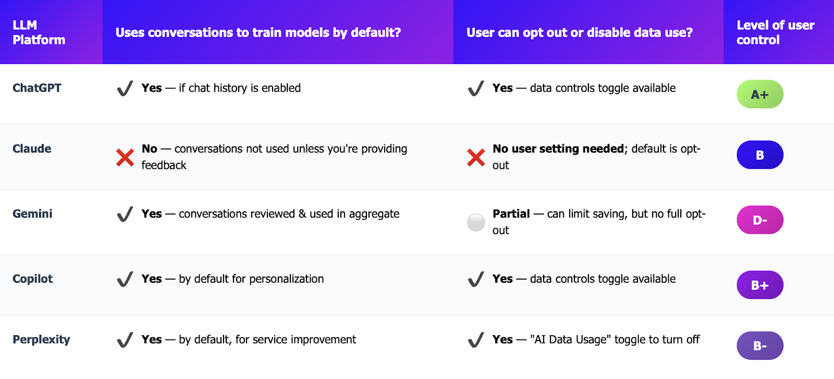Click the Perplexity row label
The width and height of the screenshot is (834, 379).
[x=41, y=339]
